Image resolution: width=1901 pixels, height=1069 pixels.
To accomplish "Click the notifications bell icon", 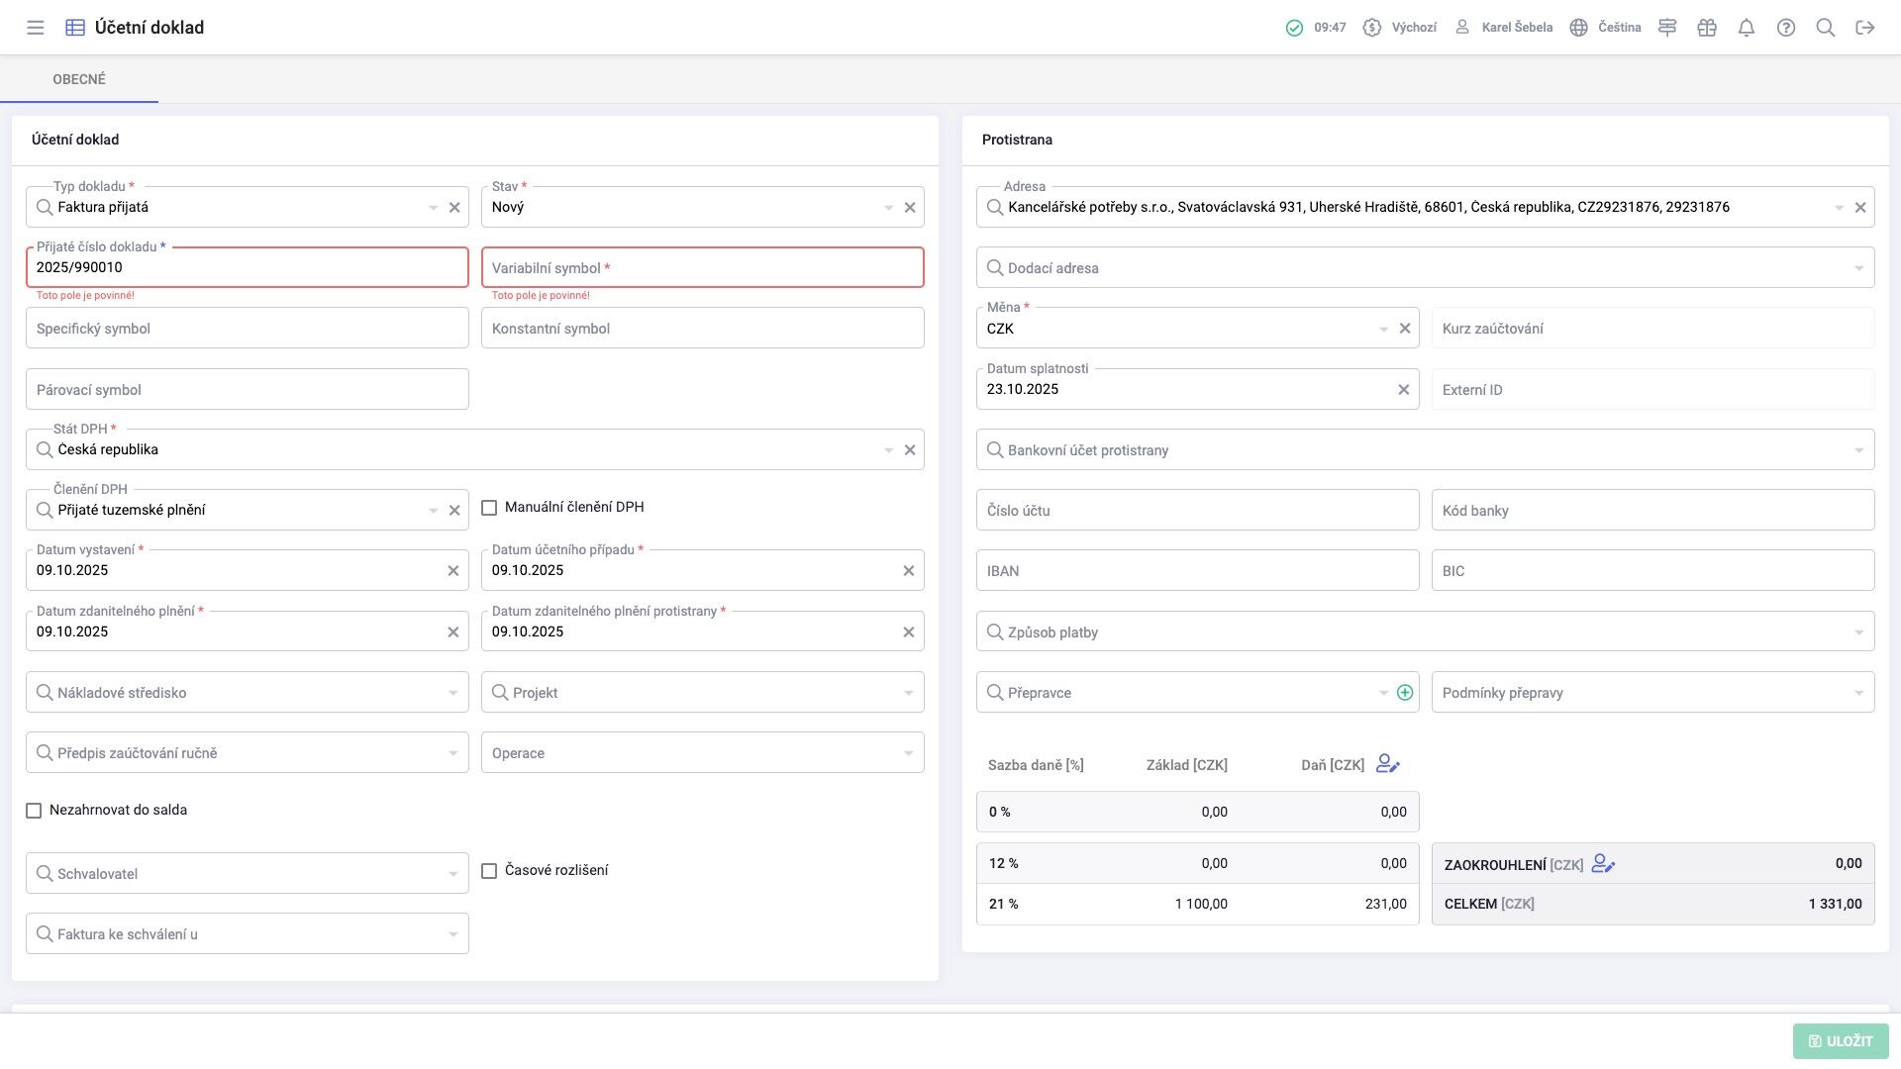I will coord(1747,28).
